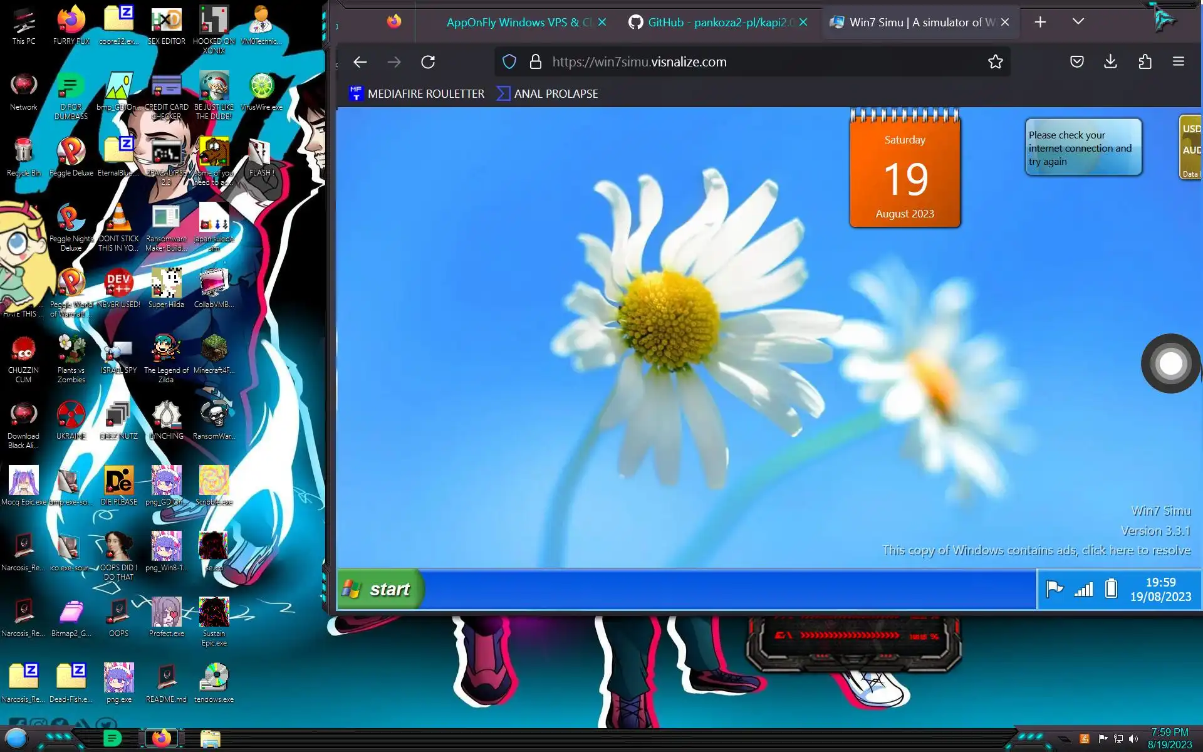The width and height of the screenshot is (1203, 752).
Task: Open File Explorer from the taskbar
Action: click(x=210, y=739)
